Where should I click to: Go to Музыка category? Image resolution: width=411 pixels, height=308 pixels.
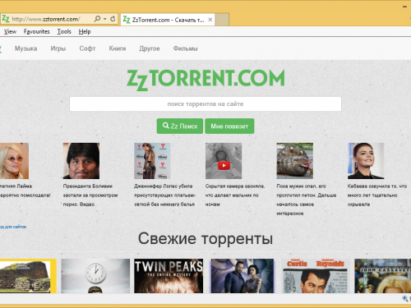click(25, 48)
